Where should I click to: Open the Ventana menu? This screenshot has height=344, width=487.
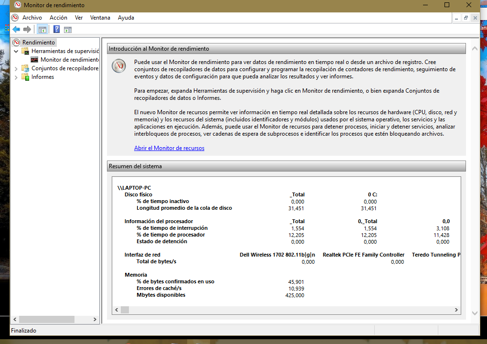(x=100, y=18)
